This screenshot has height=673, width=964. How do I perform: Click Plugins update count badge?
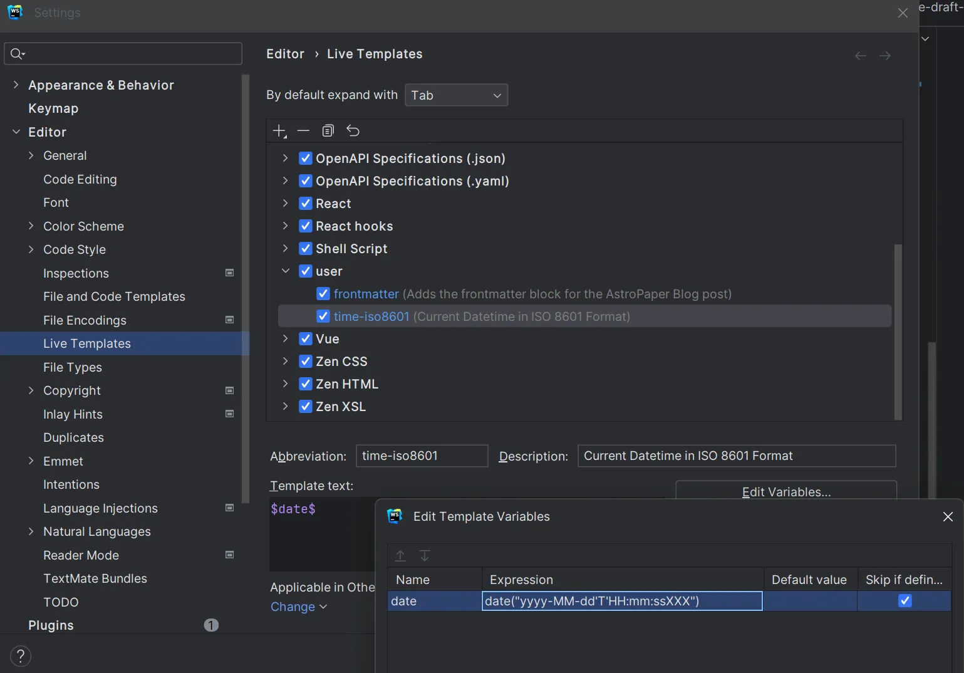tap(211, 625)
